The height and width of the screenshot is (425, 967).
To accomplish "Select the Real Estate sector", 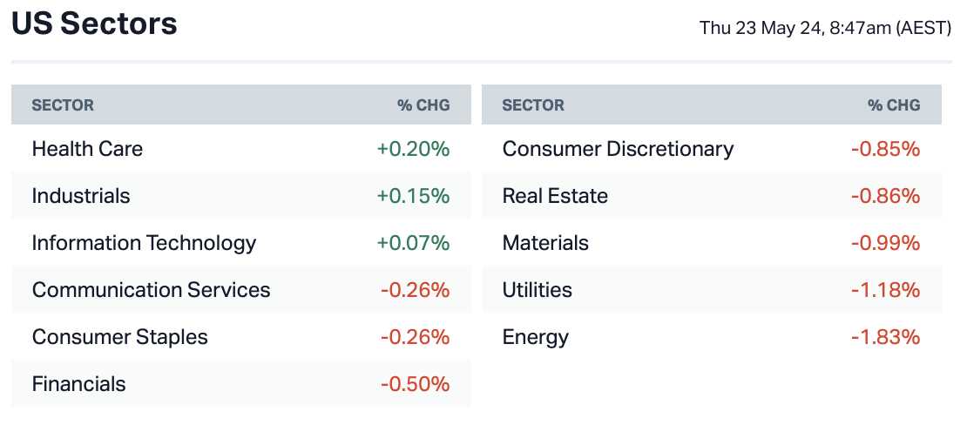I will (x=555, y=196).
